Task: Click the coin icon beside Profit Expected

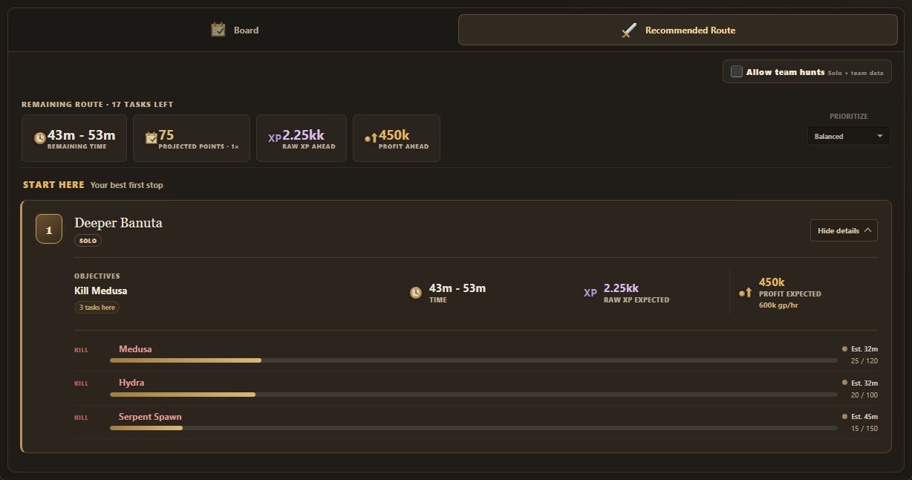Action: coord(746,293)
